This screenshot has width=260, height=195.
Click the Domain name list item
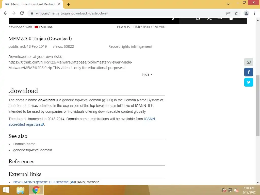(24, 144)
